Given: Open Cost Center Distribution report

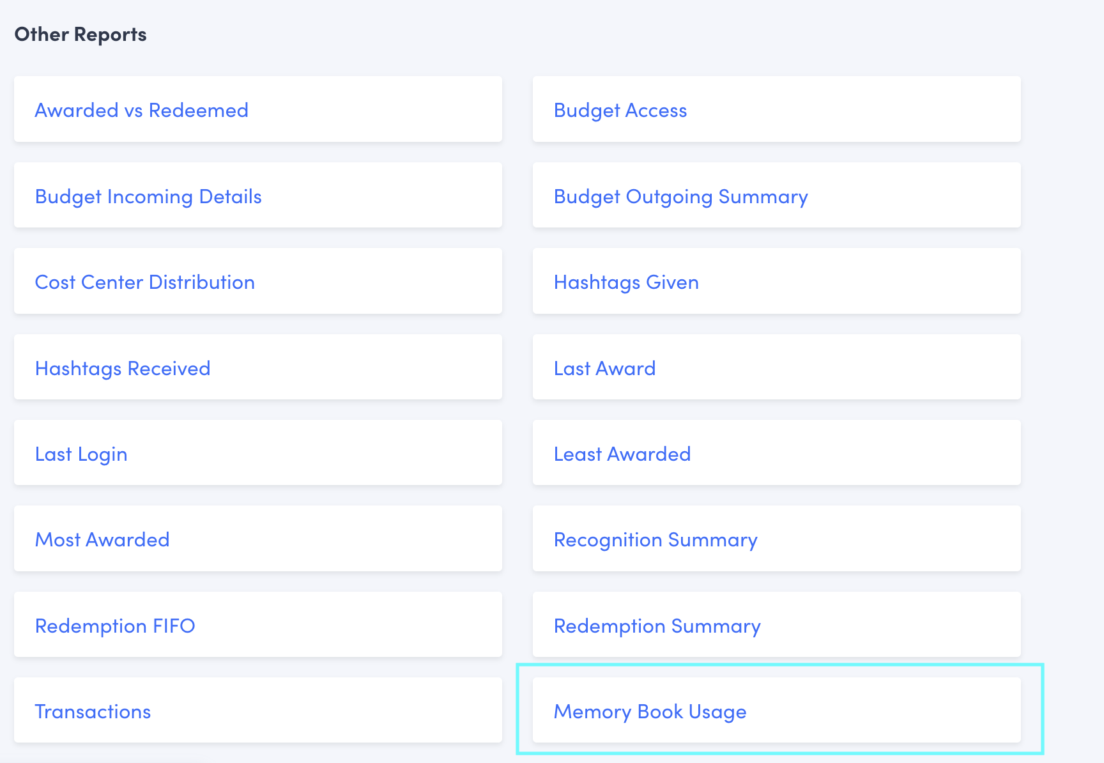Looking at the screenshot, I should [144, 282].
